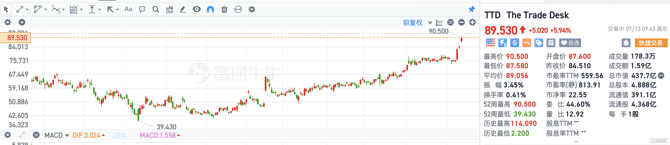The image size is (670, 145).
Task: Toggle the blue magnet snap mode
Action: click(x=210, y=10)
